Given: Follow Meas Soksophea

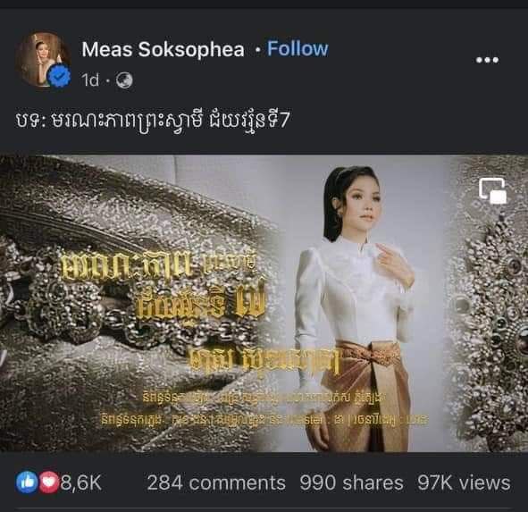Looking at the screenshot, I should [298, 49].
